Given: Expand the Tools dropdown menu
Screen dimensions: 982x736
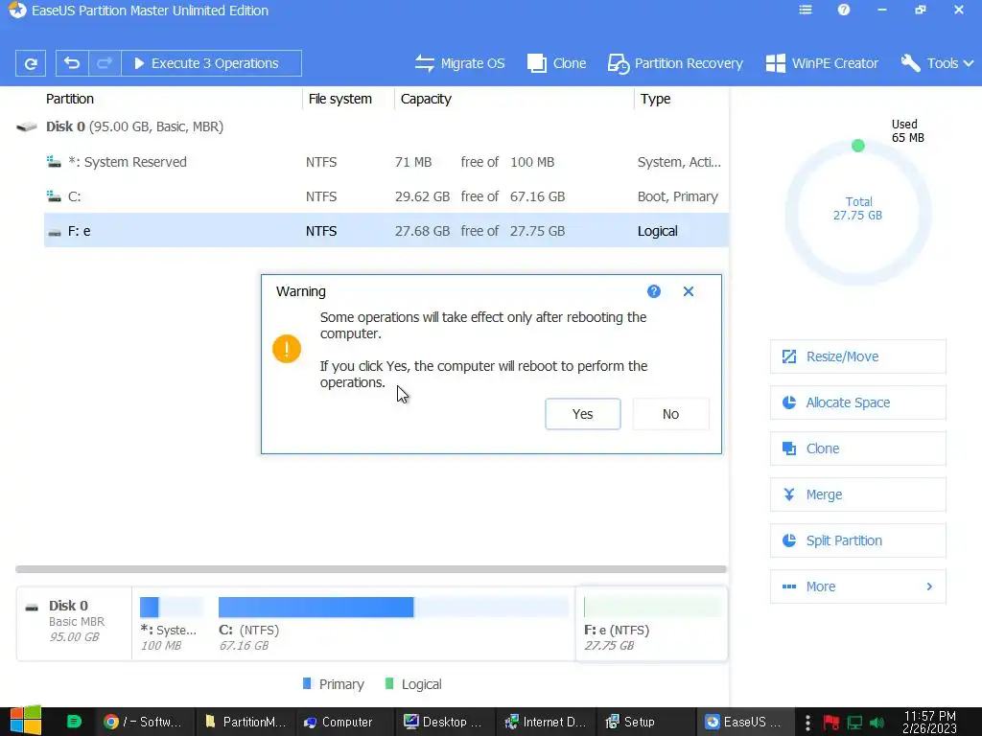Looking at the screenshot, I should [937, 63].
